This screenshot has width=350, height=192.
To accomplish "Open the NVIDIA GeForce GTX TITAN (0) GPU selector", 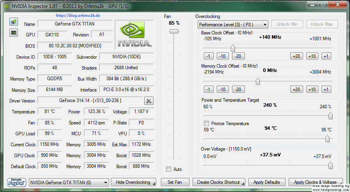I will (x=69, y=182).
